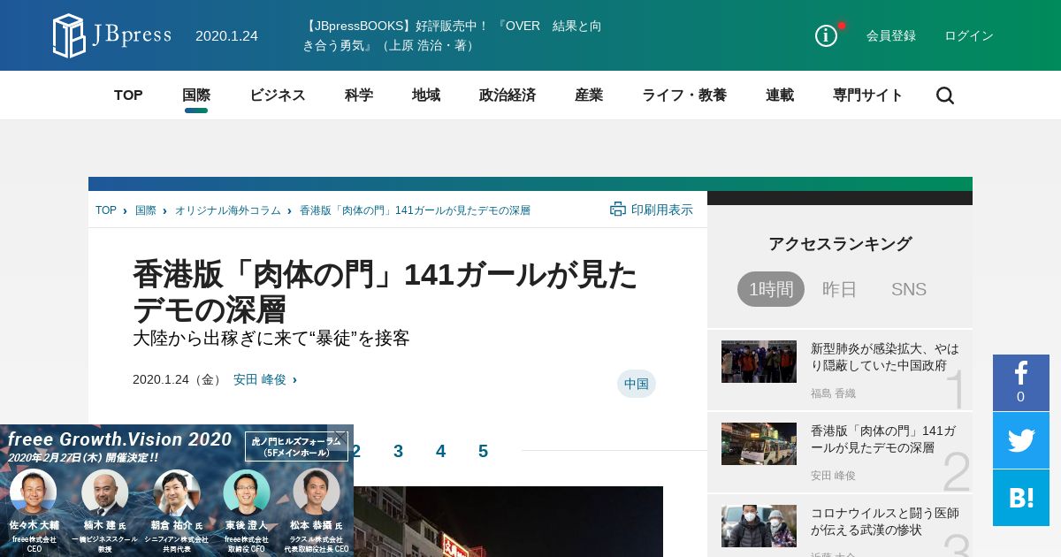Click the ログイン link

(969, 36)
